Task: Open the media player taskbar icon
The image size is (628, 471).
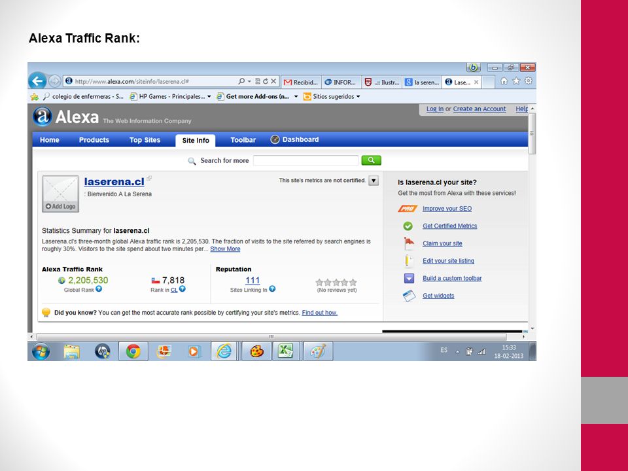Action: point(194,352)
